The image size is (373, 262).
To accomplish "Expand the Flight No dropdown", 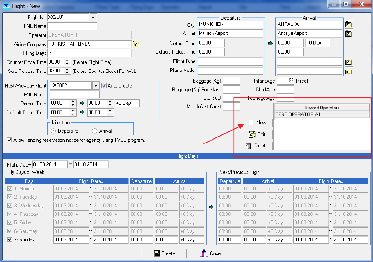I will click(94, 17).
